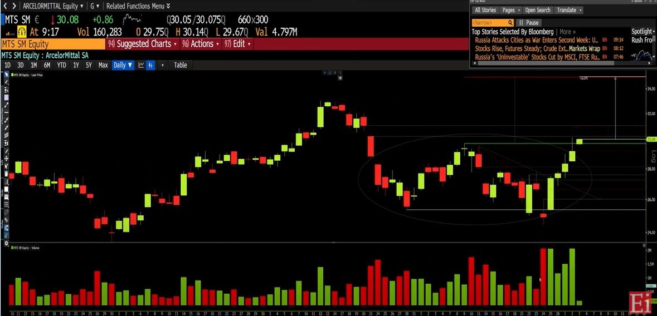Open Russia's 'Uninvestable' Stocks headline
The image size is (657, 316).
pyautogui.click(x=538, y=57)
